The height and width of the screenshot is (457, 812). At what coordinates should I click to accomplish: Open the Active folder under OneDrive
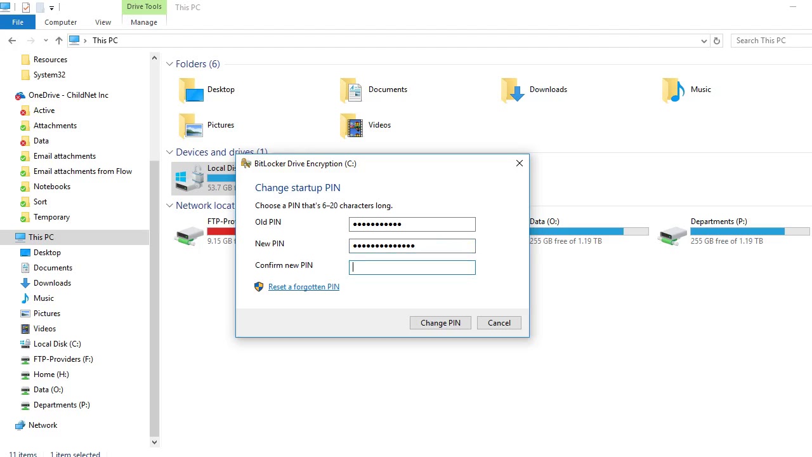pyautogui.click(x=44, y=110)
